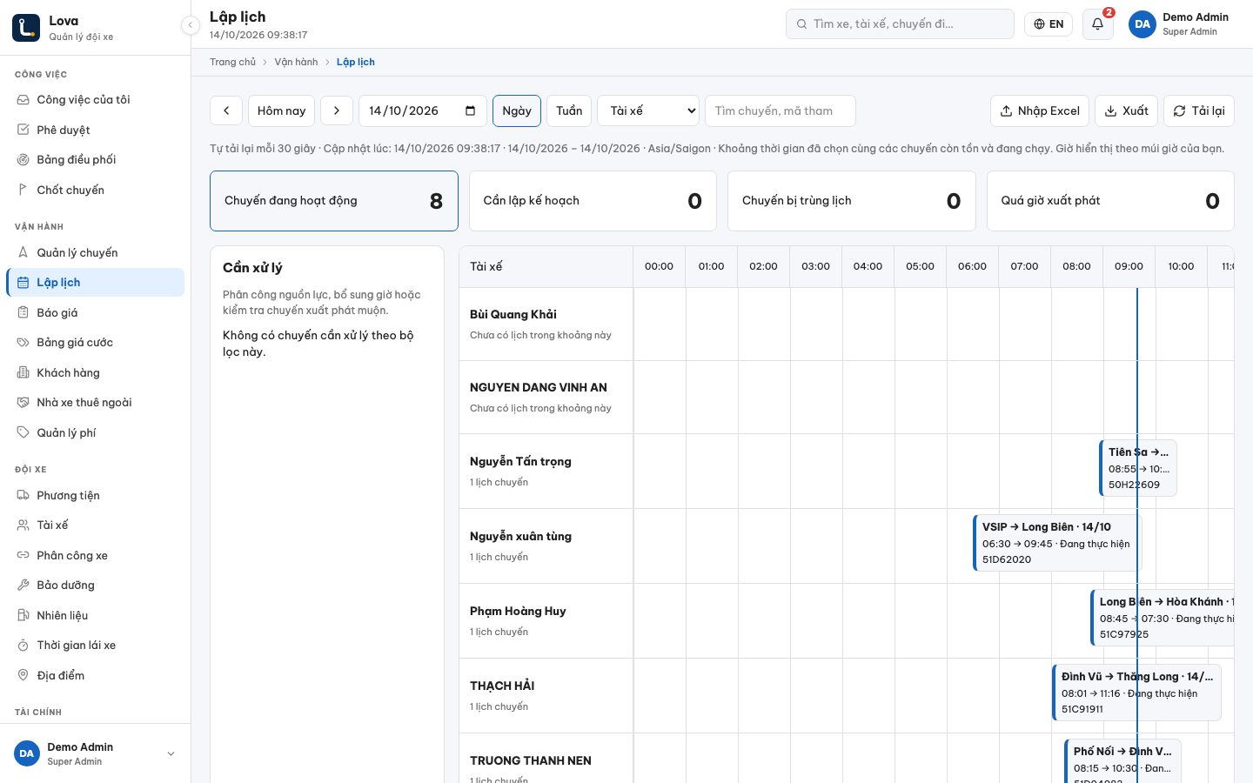
Task: Expand the Demo Admin menu at sidebar bottom
Action: coord(96,753)
